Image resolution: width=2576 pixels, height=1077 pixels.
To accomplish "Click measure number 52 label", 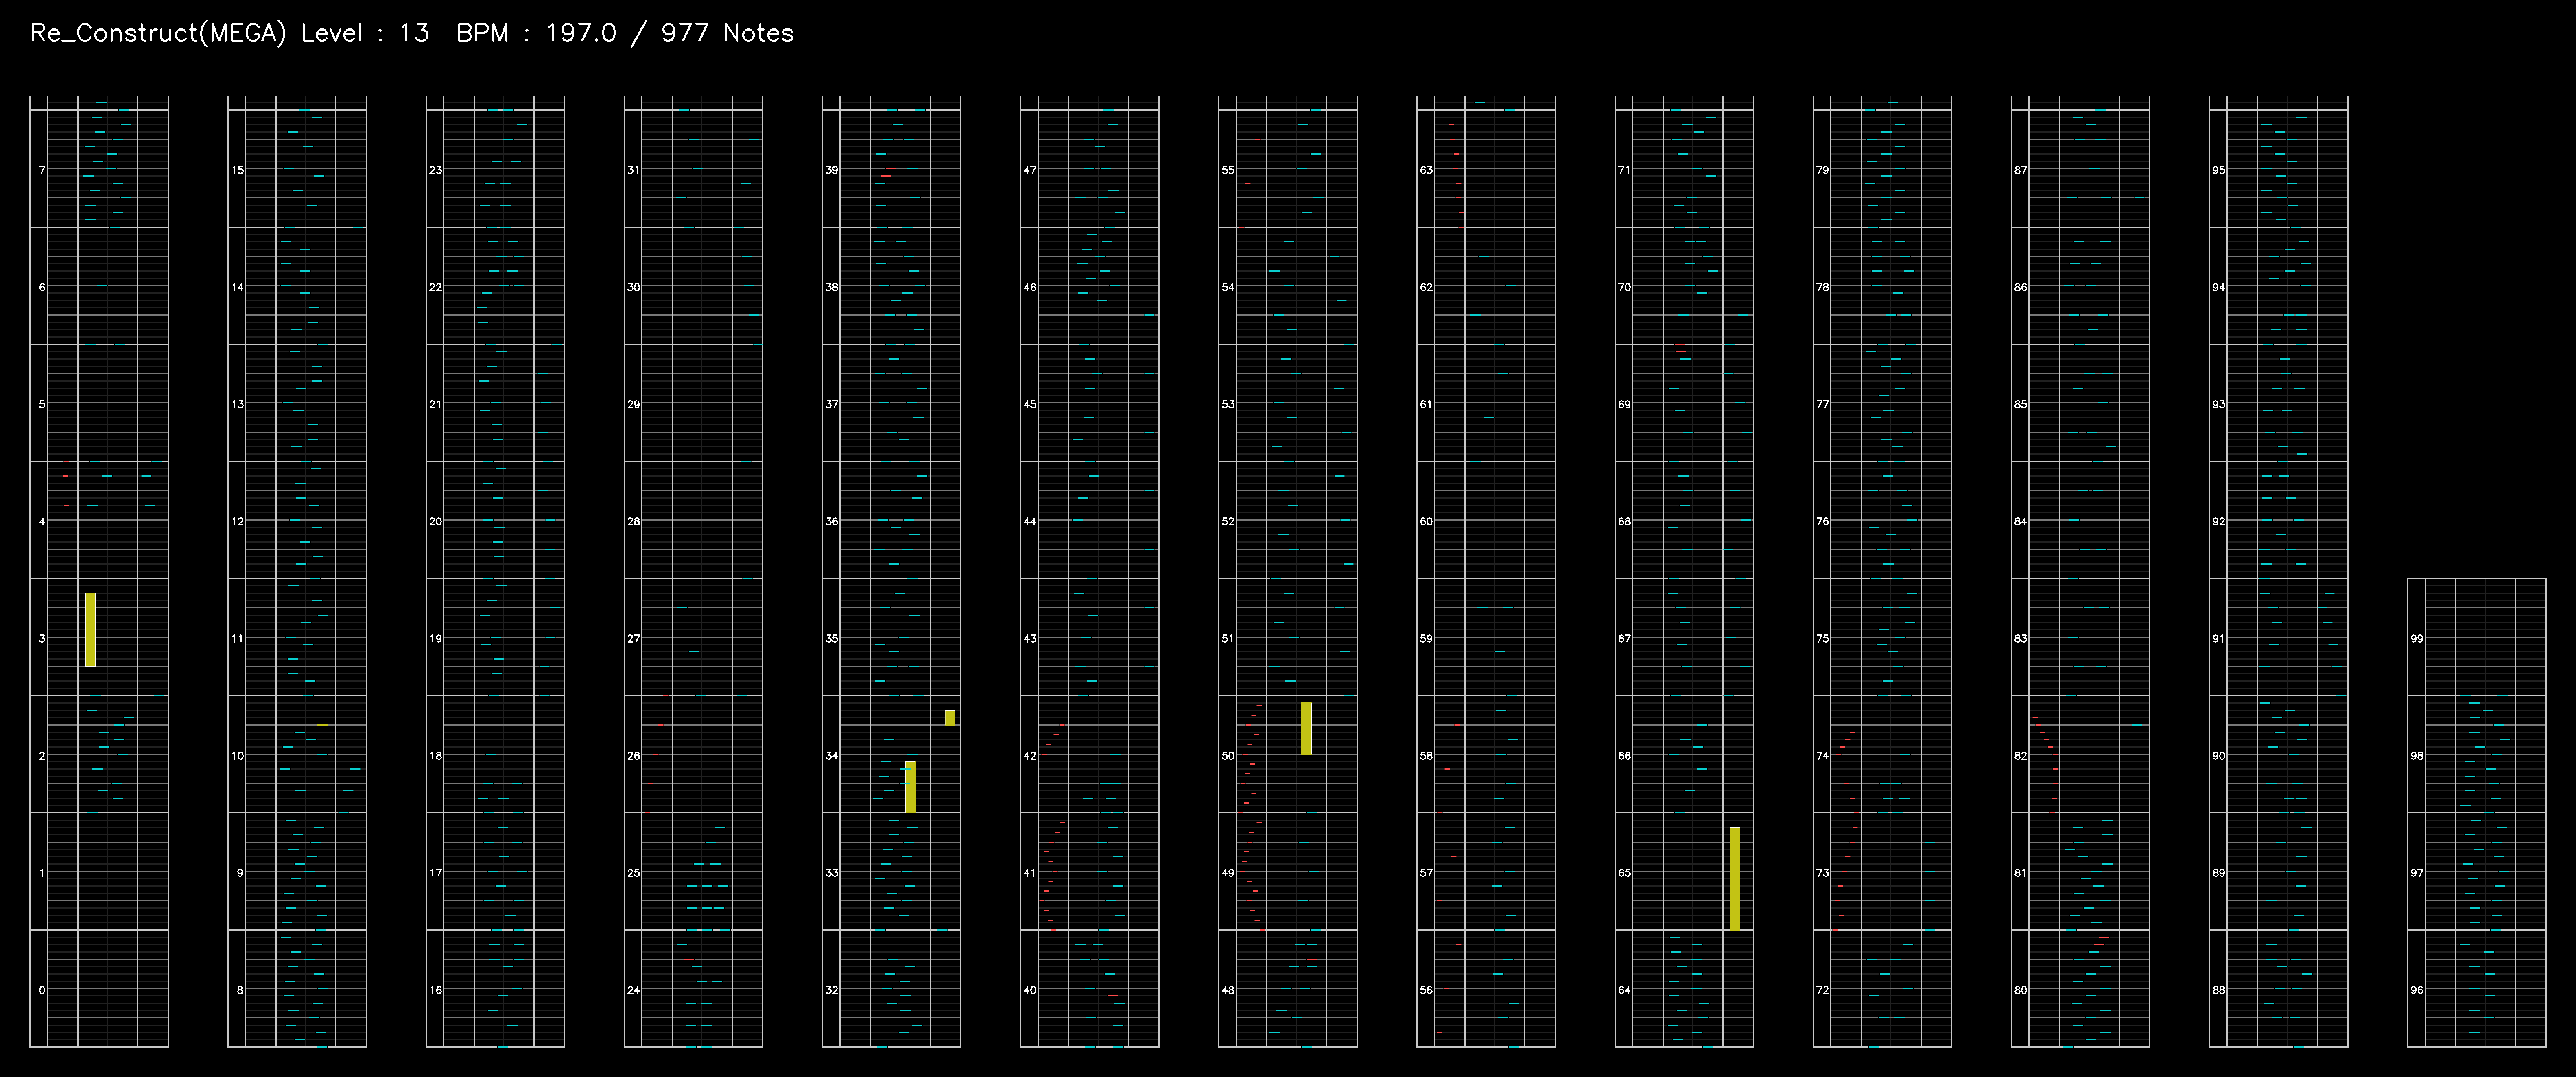I will click(x=1228, y=521).
